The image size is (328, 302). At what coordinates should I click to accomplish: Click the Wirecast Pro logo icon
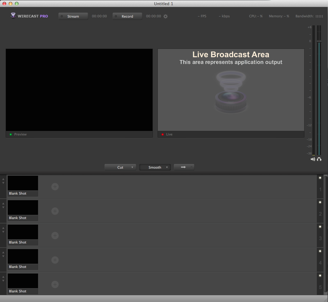[13, 15]
